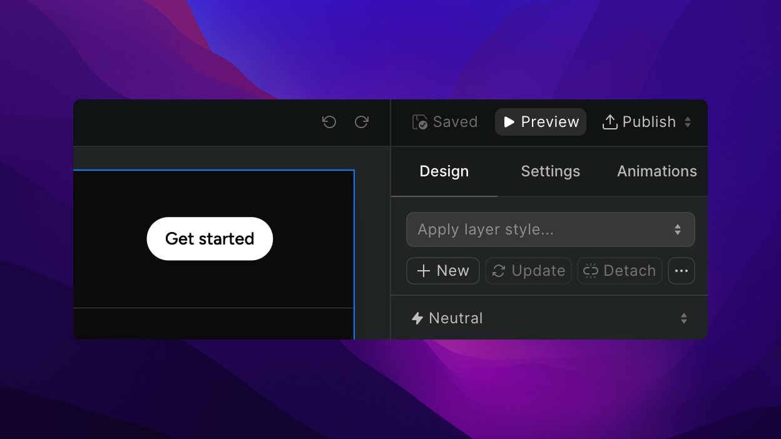
Task: Switch to the Design tab
Action: coord(444,171)
